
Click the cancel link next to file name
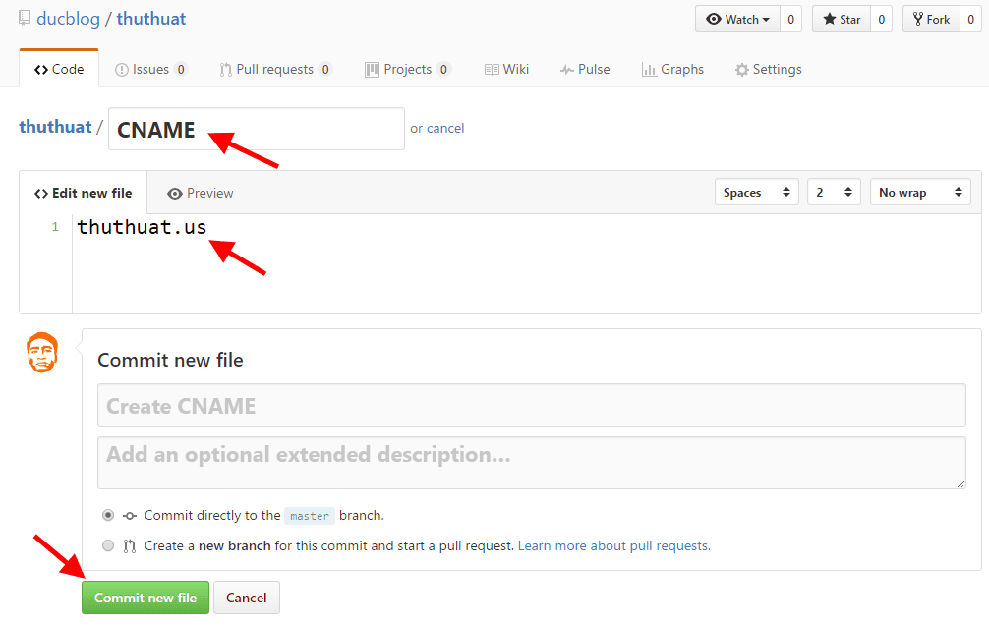click(x=445, y=128)
